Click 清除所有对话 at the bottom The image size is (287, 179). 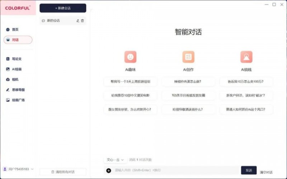pos(63,172)
